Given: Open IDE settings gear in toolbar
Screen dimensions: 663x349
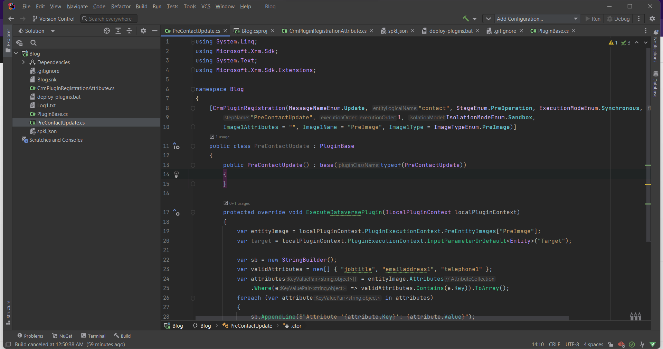Looking at the screenshot, I should tap(652, 19).
